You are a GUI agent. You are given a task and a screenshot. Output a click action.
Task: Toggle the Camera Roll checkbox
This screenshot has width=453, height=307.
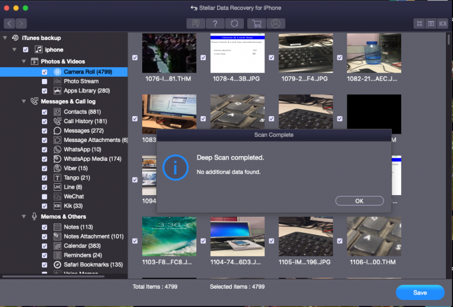[44, 72]
